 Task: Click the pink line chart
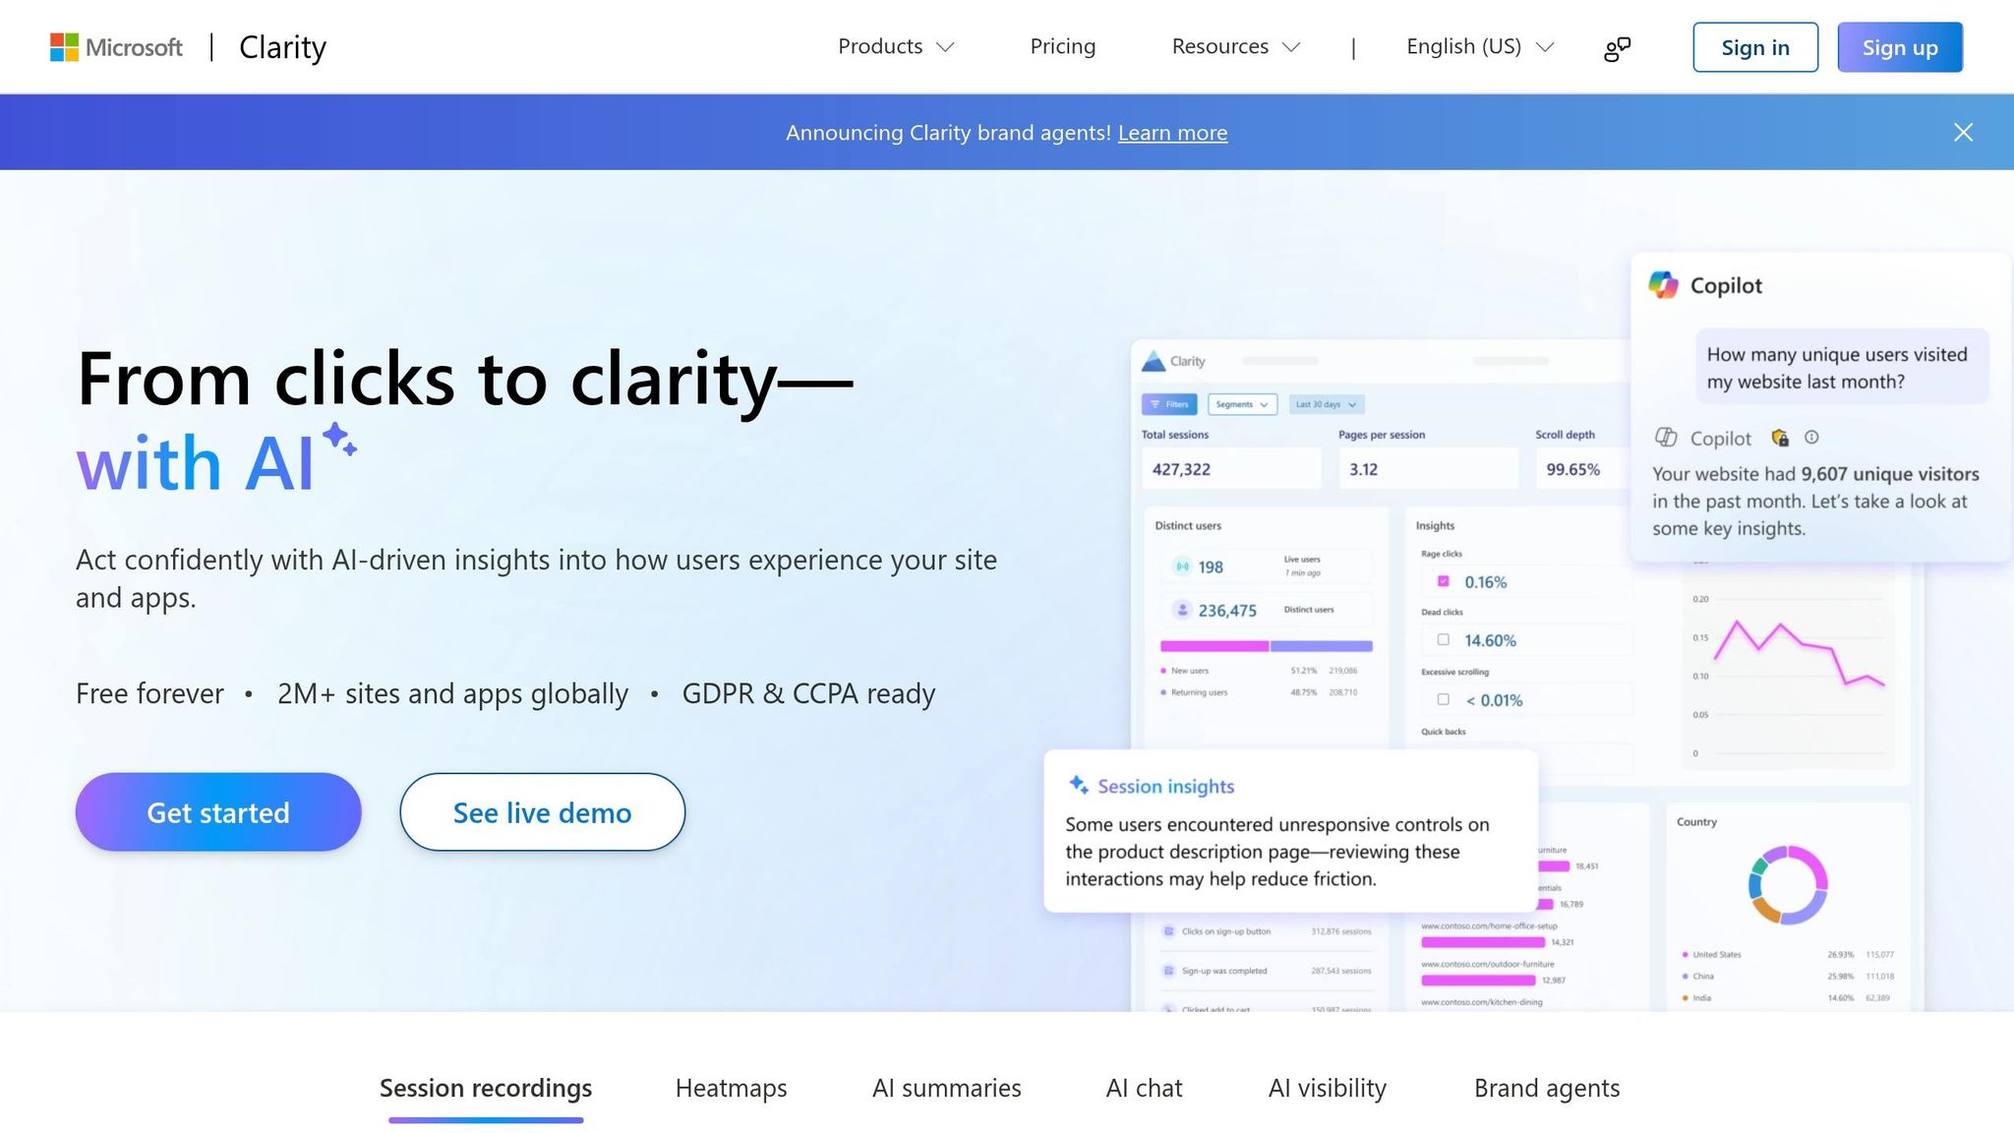coord(1799,653)
